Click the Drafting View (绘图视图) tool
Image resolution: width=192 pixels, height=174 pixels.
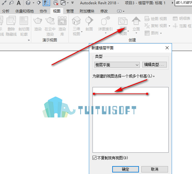156,19
